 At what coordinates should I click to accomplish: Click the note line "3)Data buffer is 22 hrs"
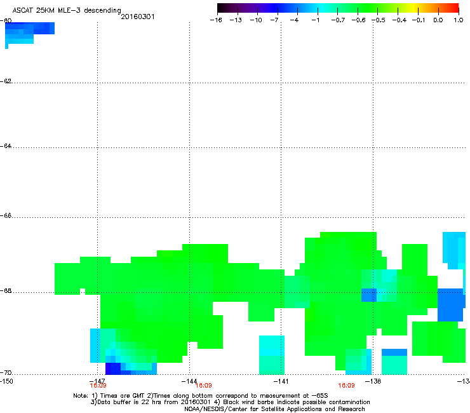[x=230, y=402]
